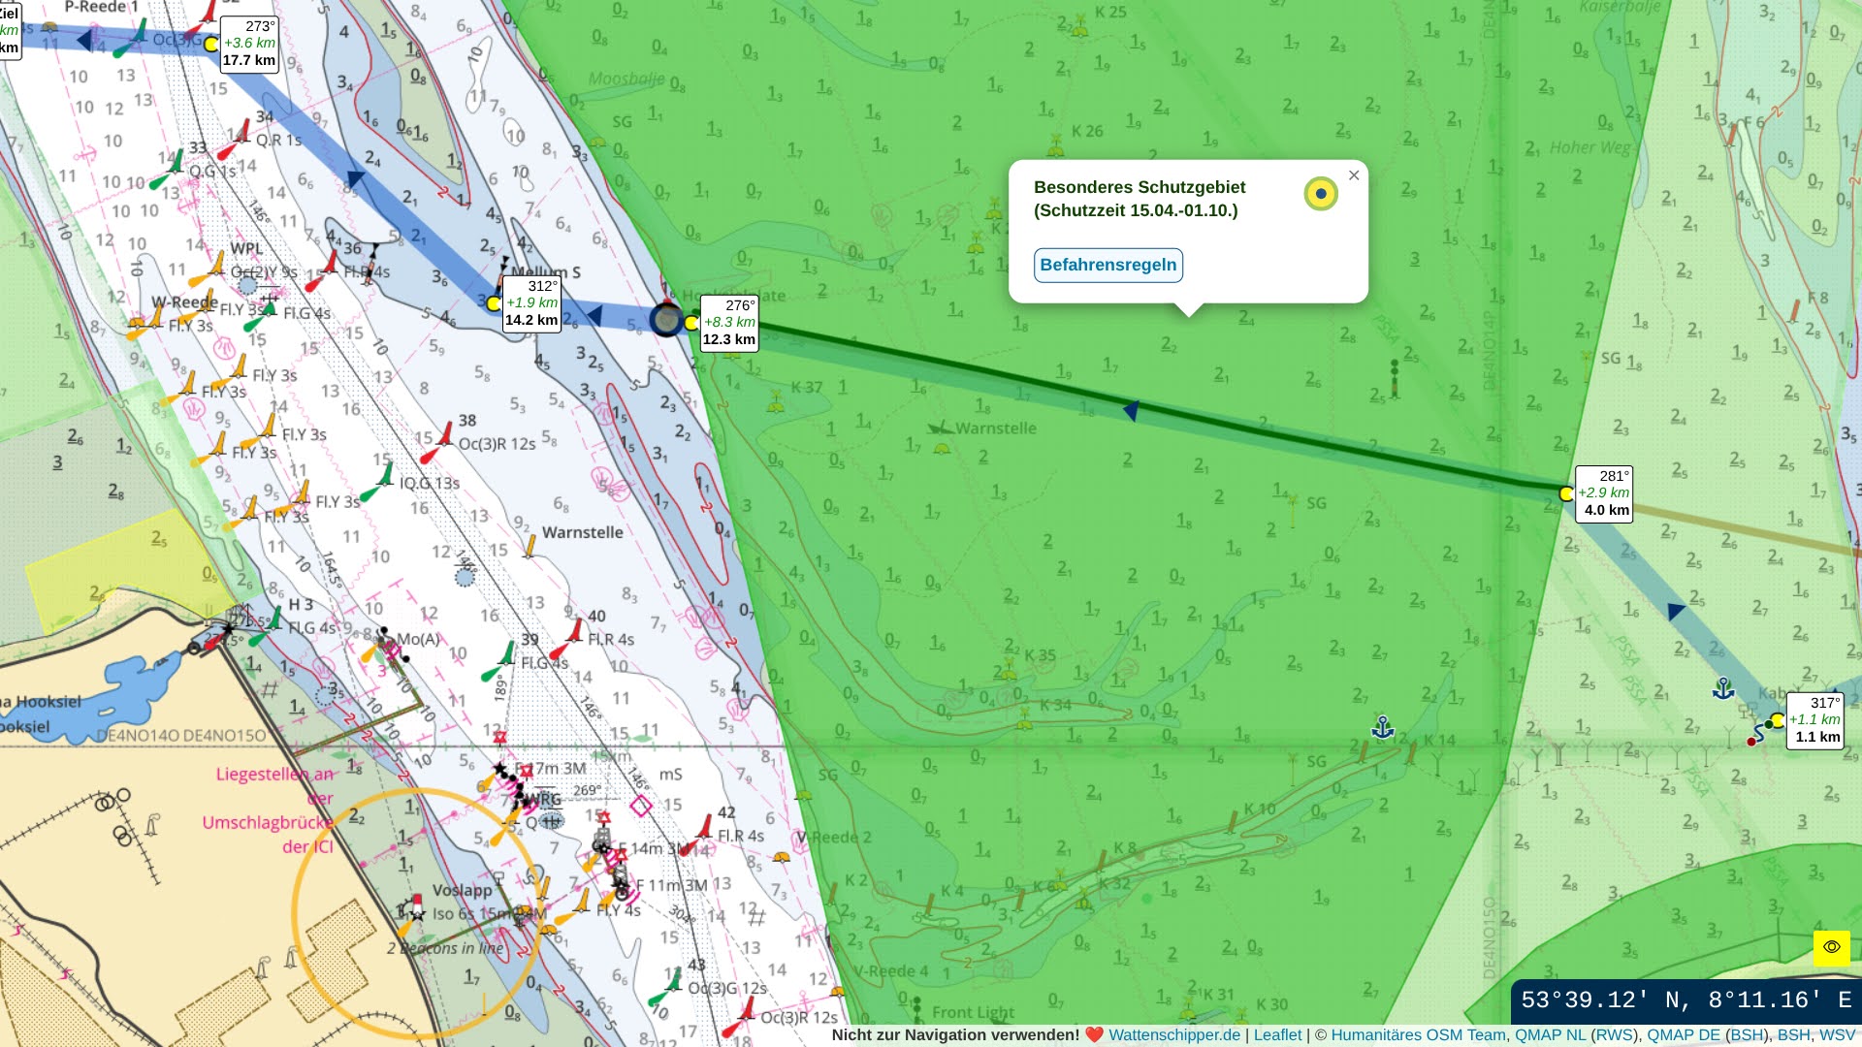The width and height of the screenshot is (1862, 1047).
Task: Click the yellow waypoint dot at 273° label
Action: coord(210,44)
